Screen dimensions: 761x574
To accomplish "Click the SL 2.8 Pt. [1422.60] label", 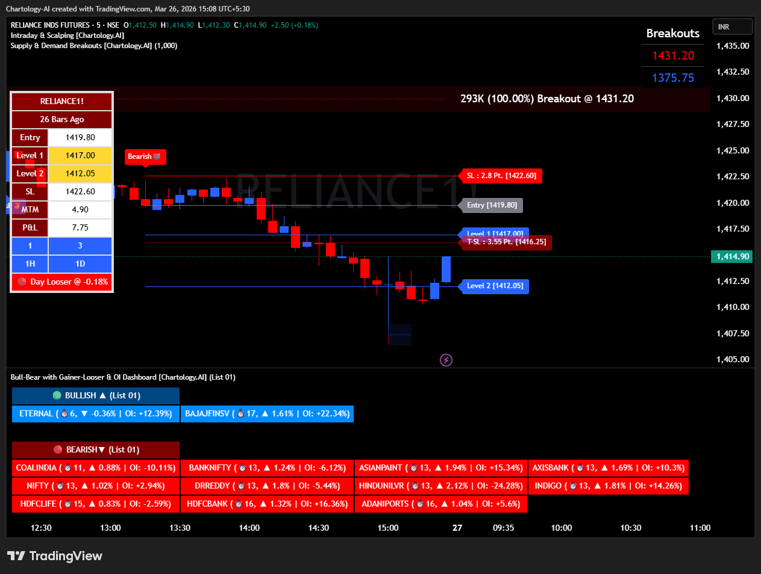I will [501, 176].
